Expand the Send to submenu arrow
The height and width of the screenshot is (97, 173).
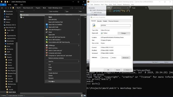tap(79, 61)
